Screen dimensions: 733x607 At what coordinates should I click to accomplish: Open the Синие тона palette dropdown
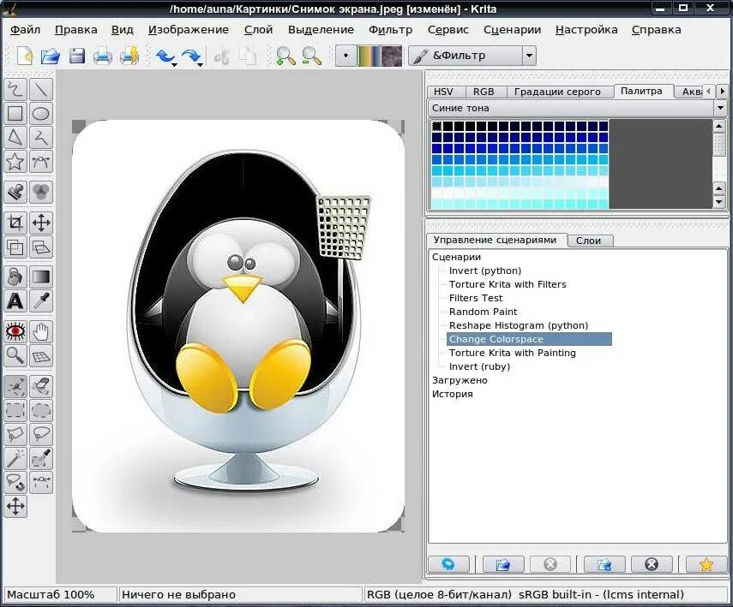coord(720,108)
